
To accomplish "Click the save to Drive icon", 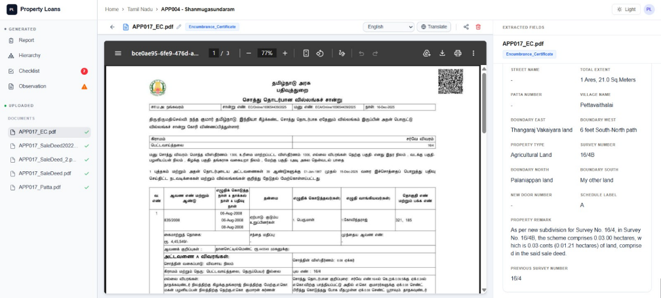I will [427, 53].
